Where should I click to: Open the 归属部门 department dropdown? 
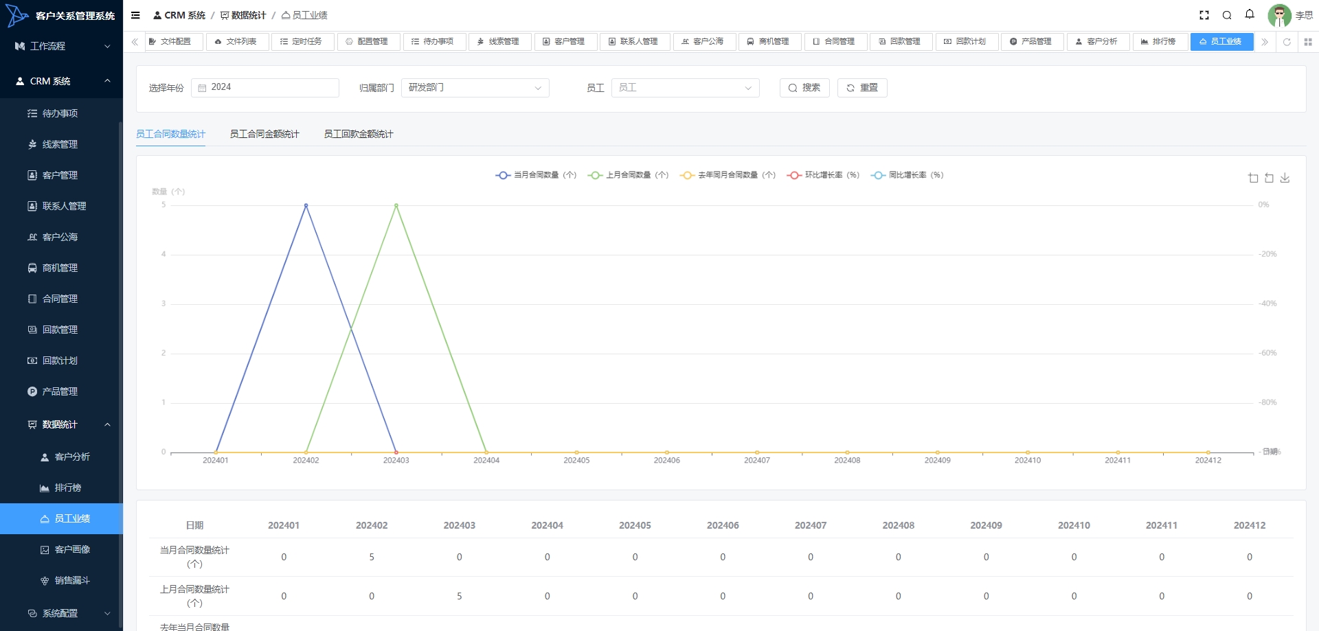pos(475,88)
